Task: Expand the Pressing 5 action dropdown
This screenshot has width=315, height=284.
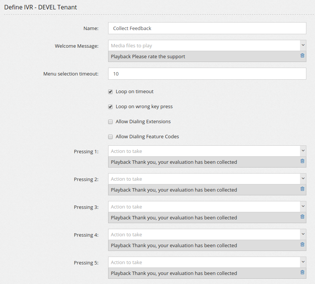Action: pyautogui.click(x=303, y=262)
